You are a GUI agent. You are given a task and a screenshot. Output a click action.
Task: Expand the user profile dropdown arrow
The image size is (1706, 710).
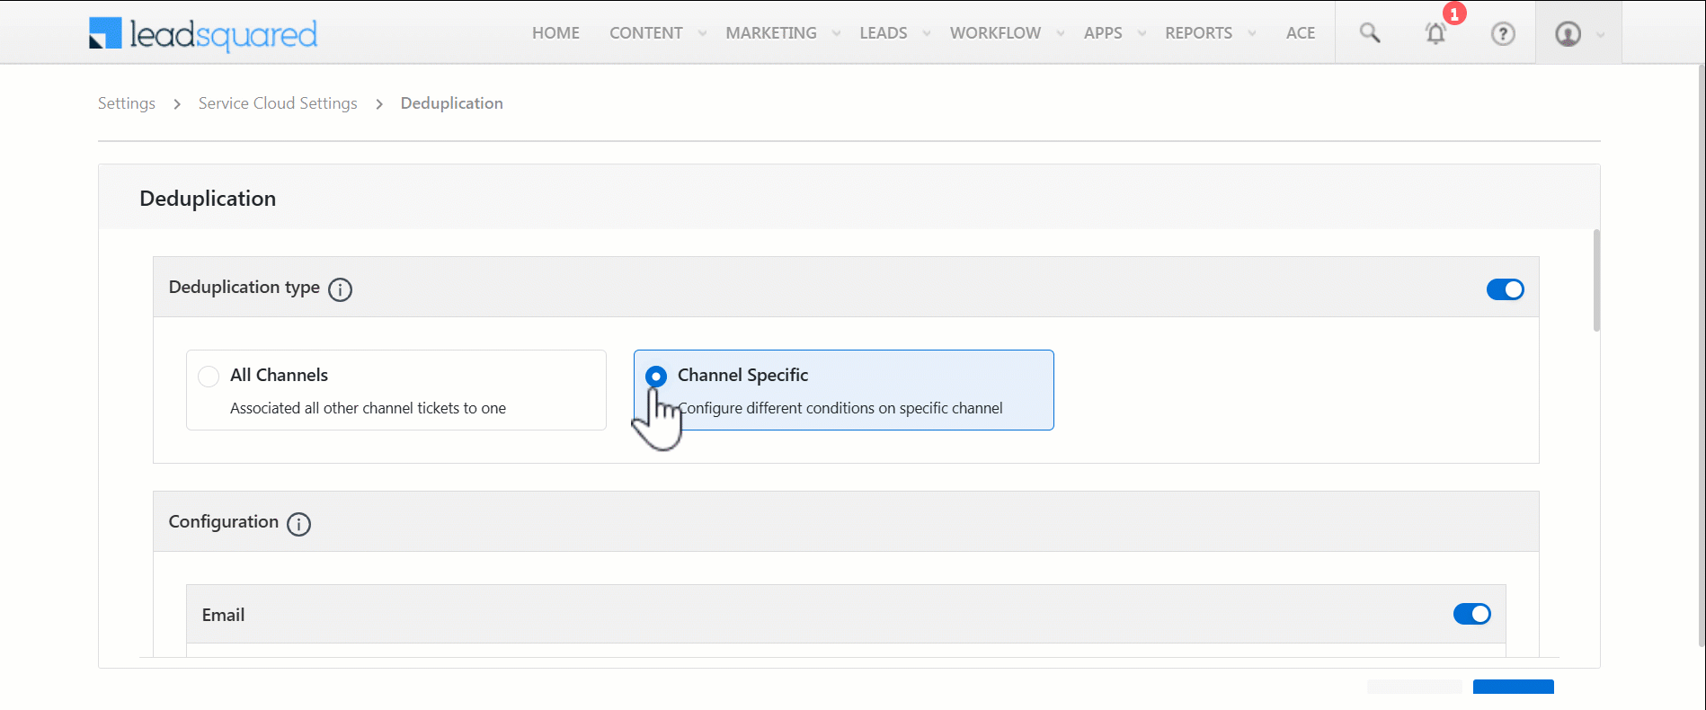pyautogui.click(x=1601, y=35)
